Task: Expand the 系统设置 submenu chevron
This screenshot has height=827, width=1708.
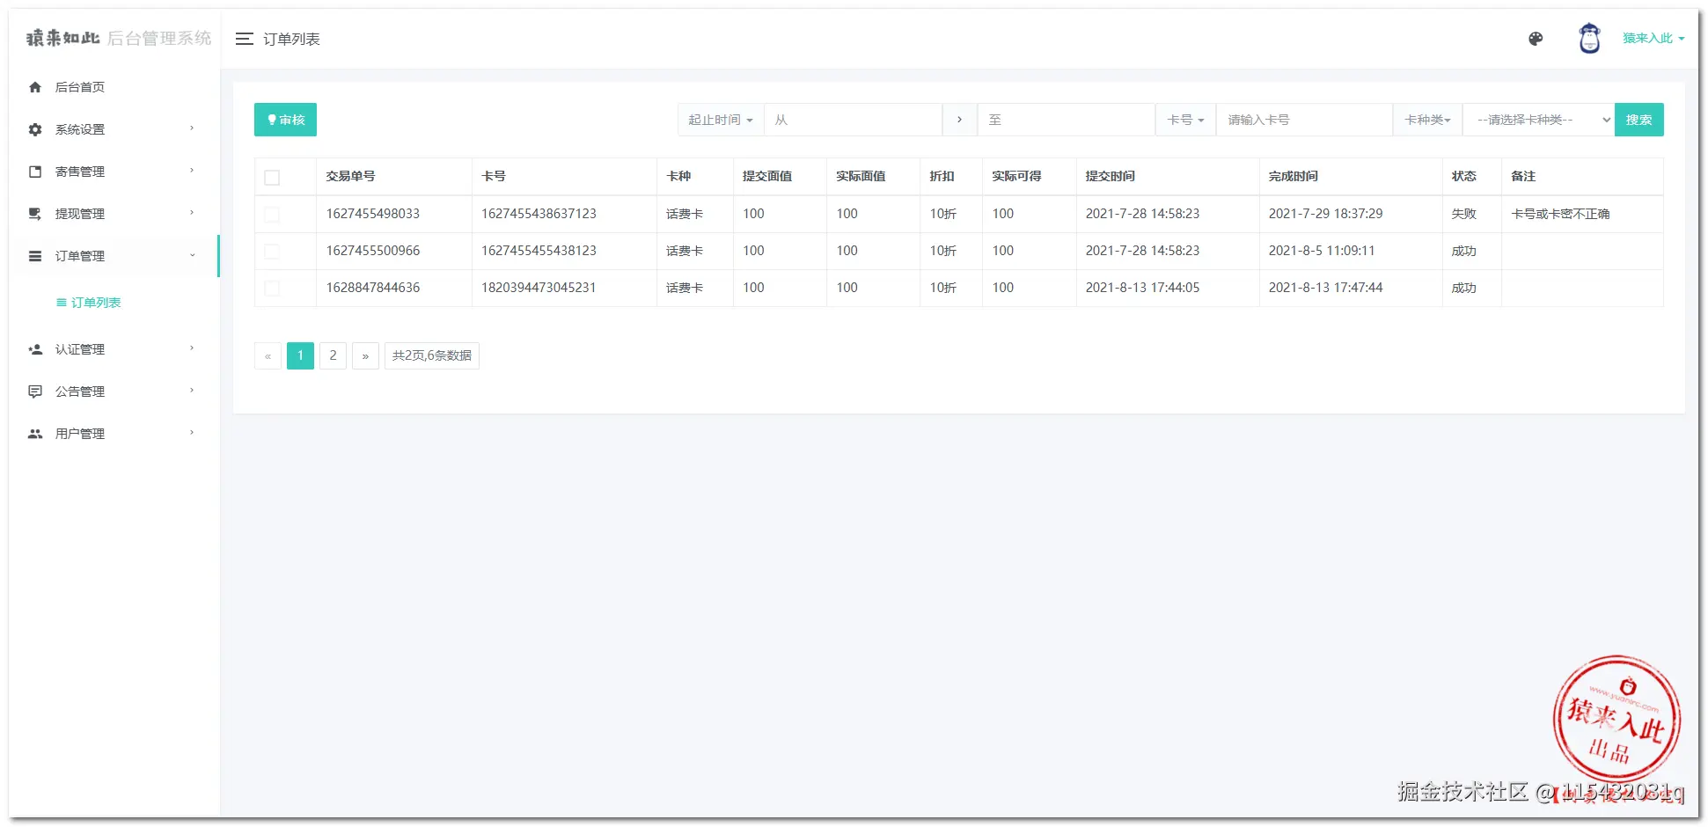Action: 192,128
